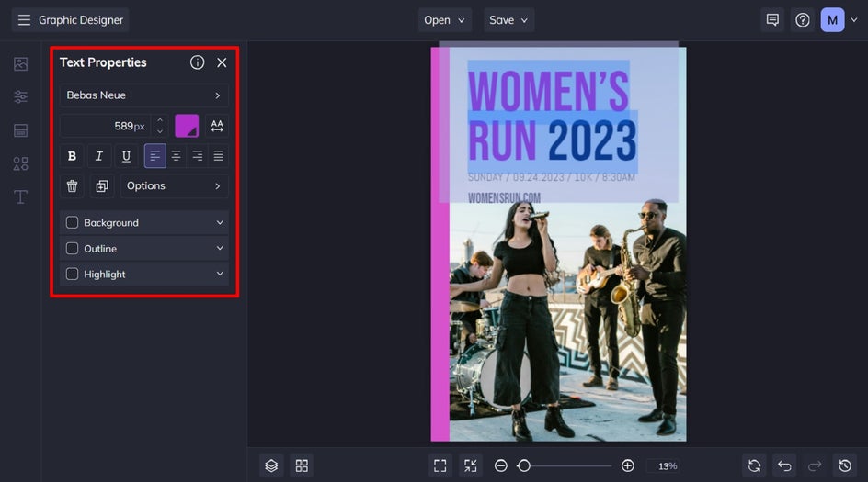Close the Text Properties panel
This screenshot has width=868, height=482.
click(x=222, y=62)
